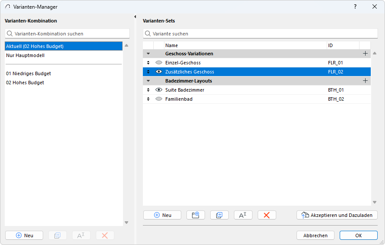Click the Badezimmer-Layouts group header text

pyautogui.click(x=189, y=81)
